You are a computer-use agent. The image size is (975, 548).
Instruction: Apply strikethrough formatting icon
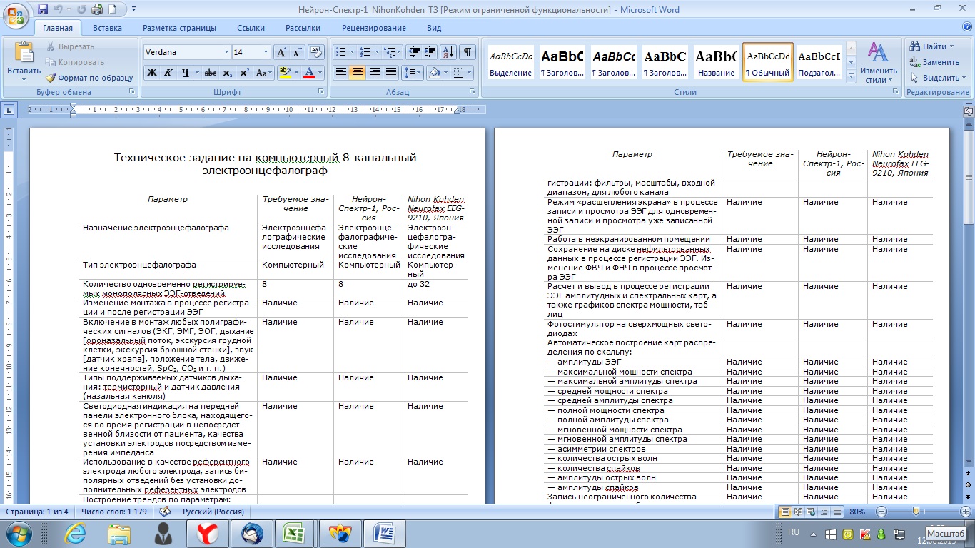(210, 73)
